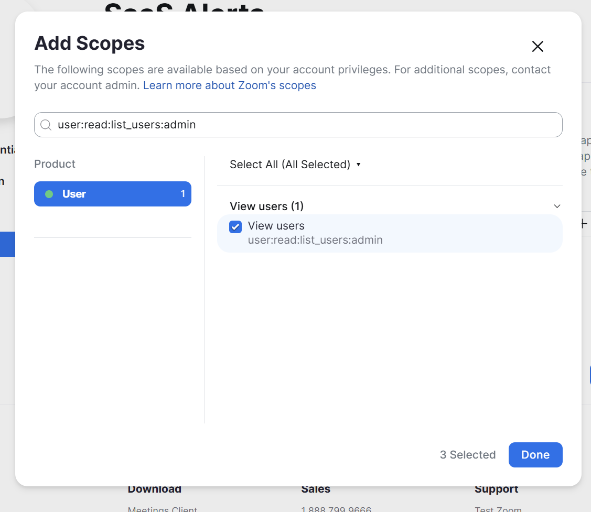
Task: Click the 3 Selected counter text
Action: click(x=467, y=455)
